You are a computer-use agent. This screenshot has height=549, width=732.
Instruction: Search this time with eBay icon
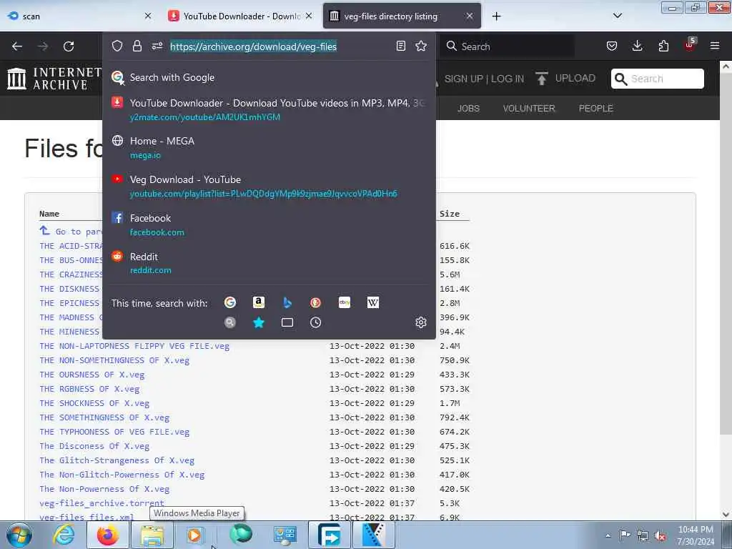345,302
